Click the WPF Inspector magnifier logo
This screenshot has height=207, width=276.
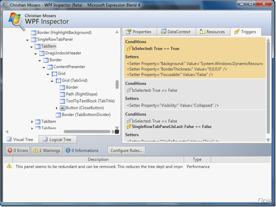[x=16, y=21]
